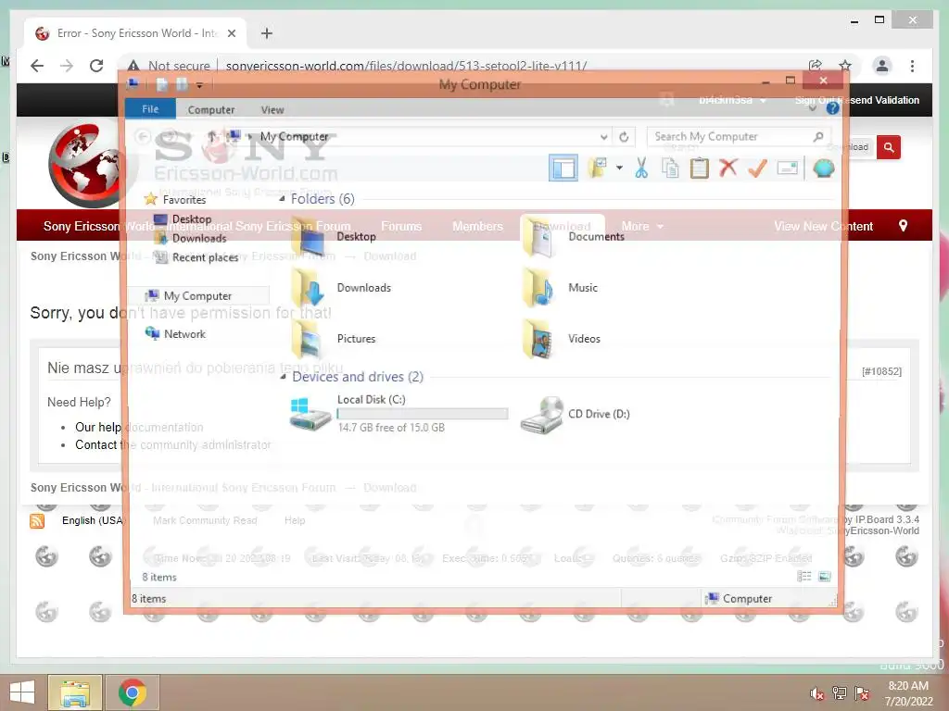Viewport: 949px width, 711px height.
Task: Close the Error - Sony Ericsson World tab
Action: 231,33
